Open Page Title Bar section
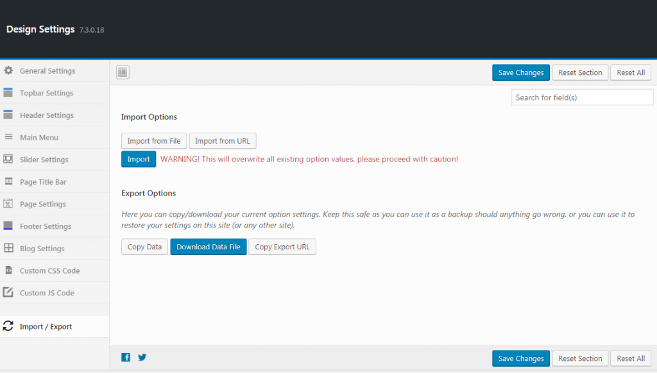This screenshot has width=657, height=373. pos(55,181)
